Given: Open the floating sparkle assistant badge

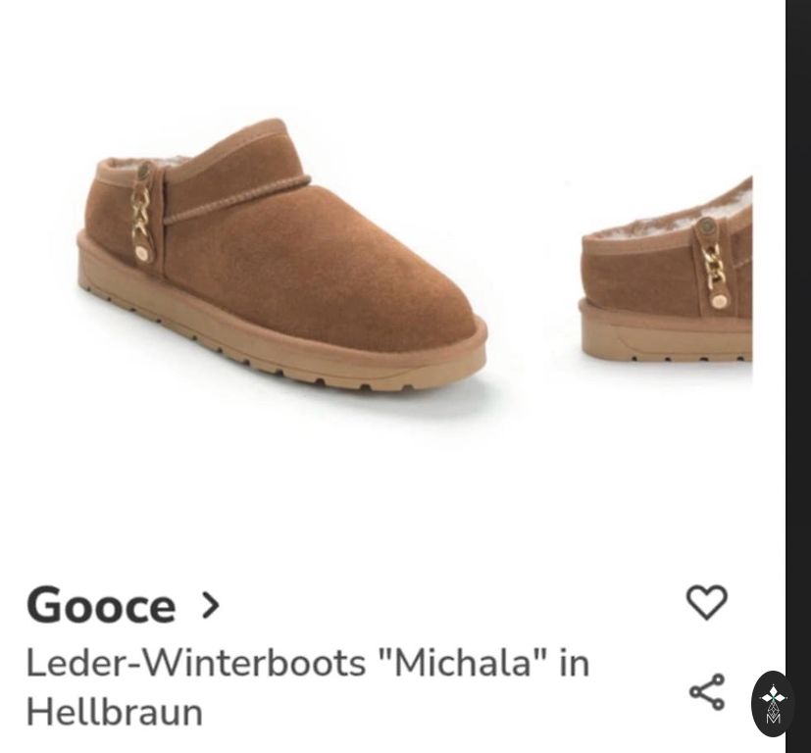Looking at the screenshot, I should pyautogui.click(x=773, y=704).
